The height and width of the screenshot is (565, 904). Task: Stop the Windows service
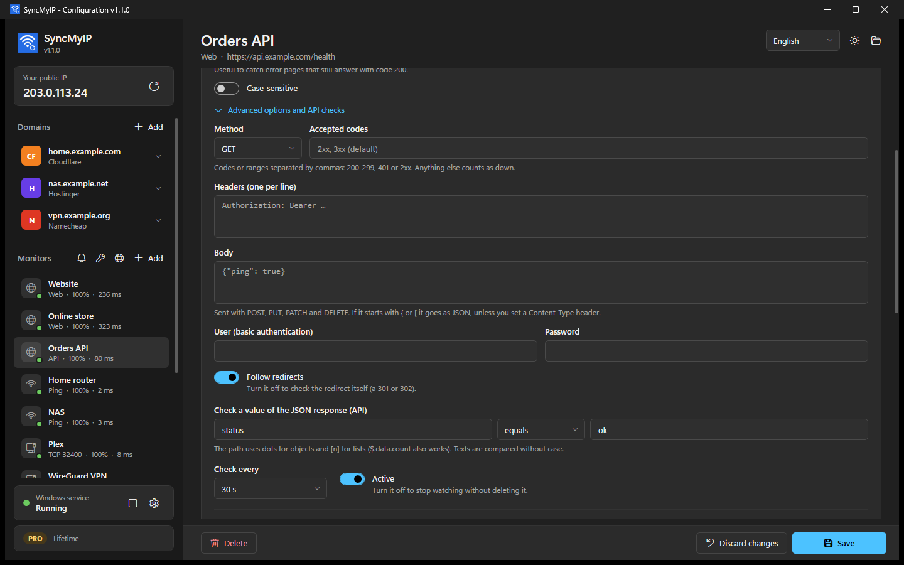pyautogui.click(x=132, y=503)
